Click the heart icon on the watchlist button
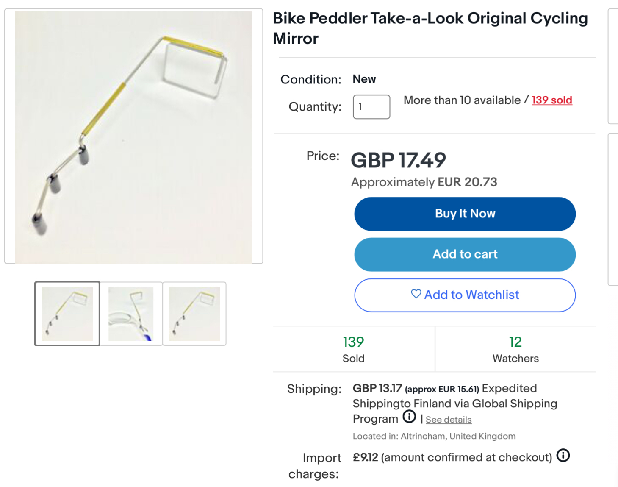This screenshot has height=487, width=618. 416,294
